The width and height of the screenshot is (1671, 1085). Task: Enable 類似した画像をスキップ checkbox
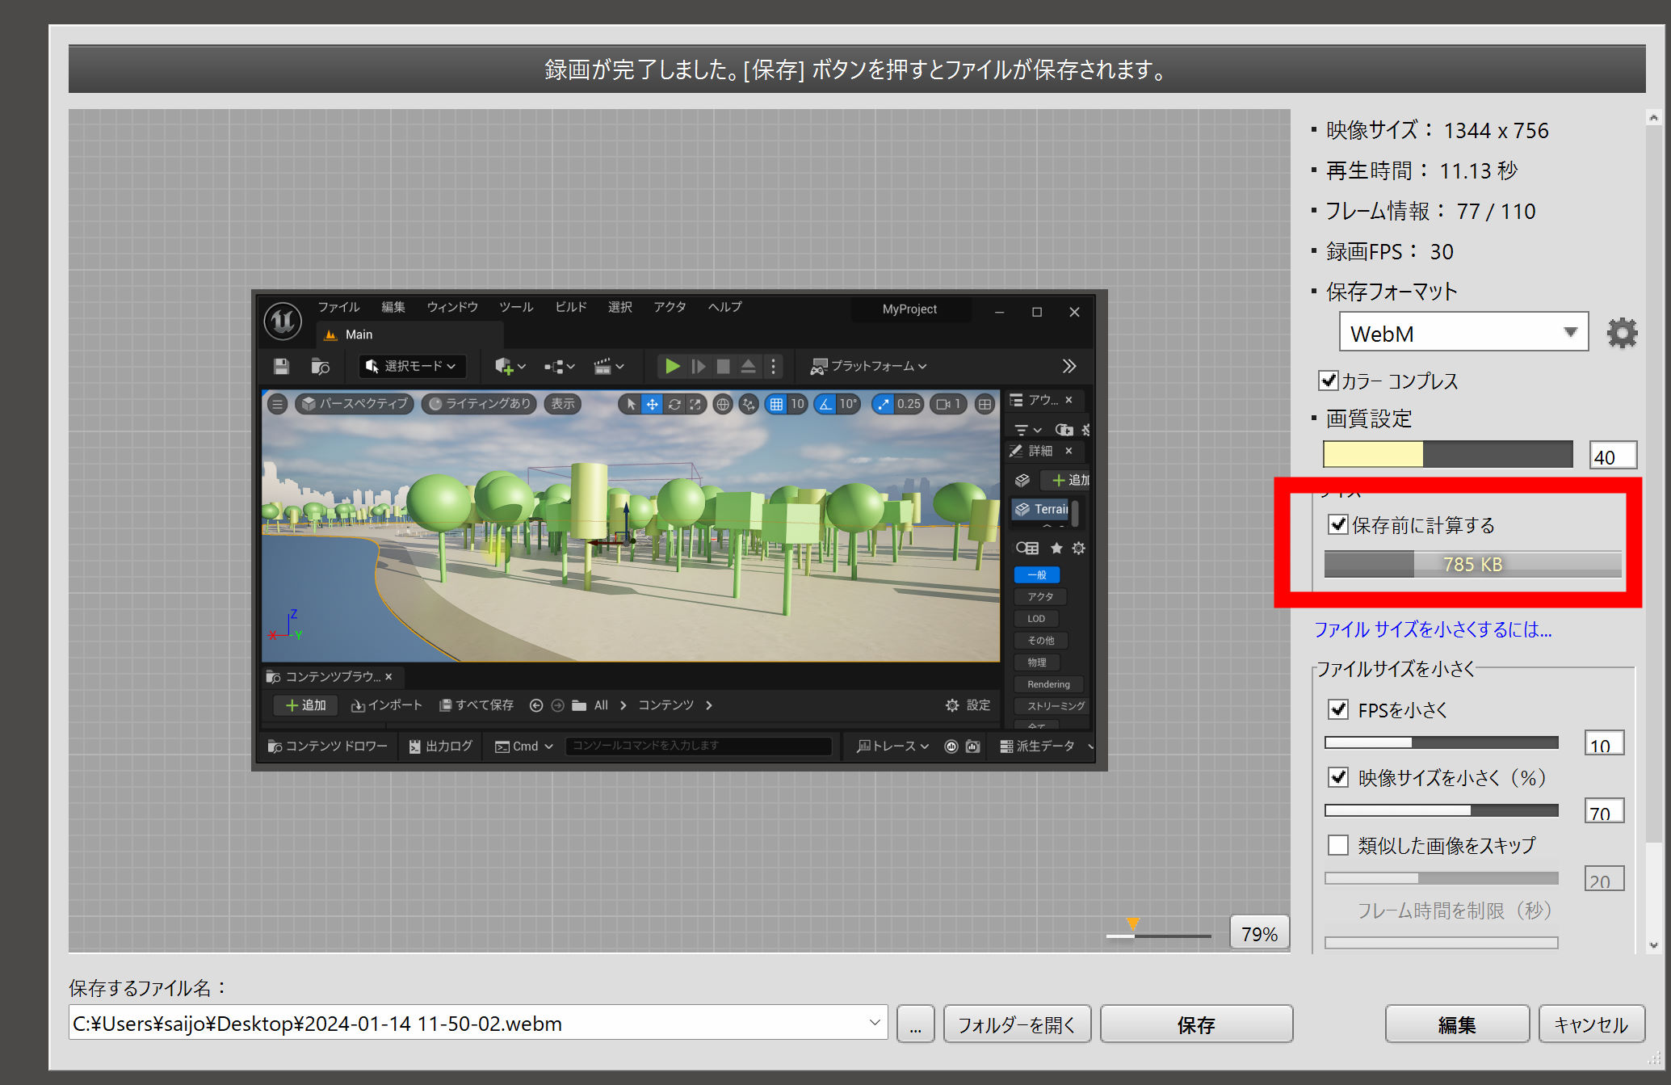pos(1338,845)
